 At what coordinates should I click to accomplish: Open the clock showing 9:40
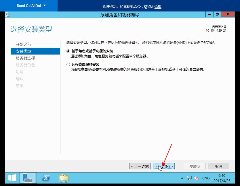[222, 178]
